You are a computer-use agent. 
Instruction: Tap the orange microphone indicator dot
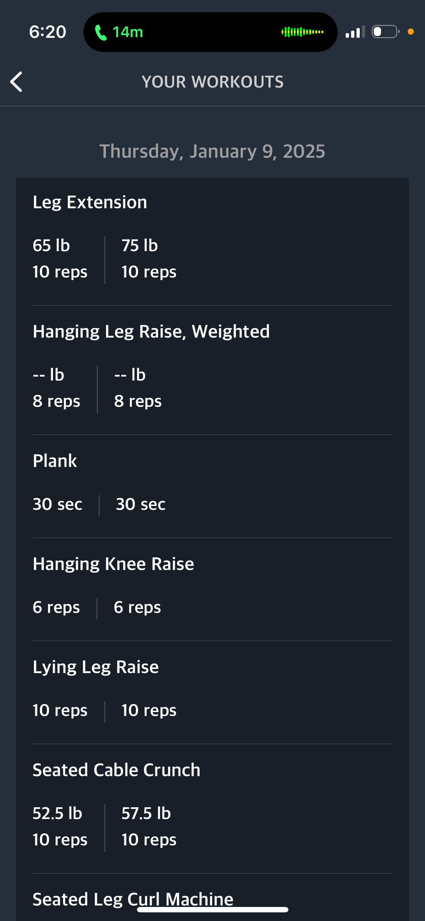click(x=411, y=32)
